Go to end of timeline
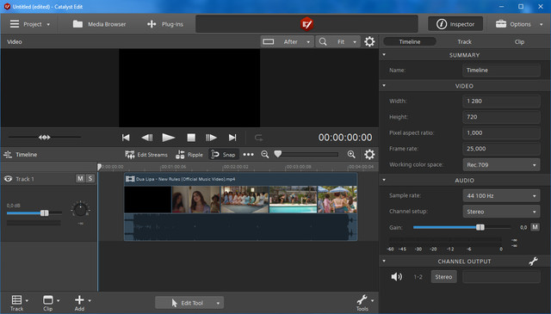The image size is (551, 314). pos(232,138)
